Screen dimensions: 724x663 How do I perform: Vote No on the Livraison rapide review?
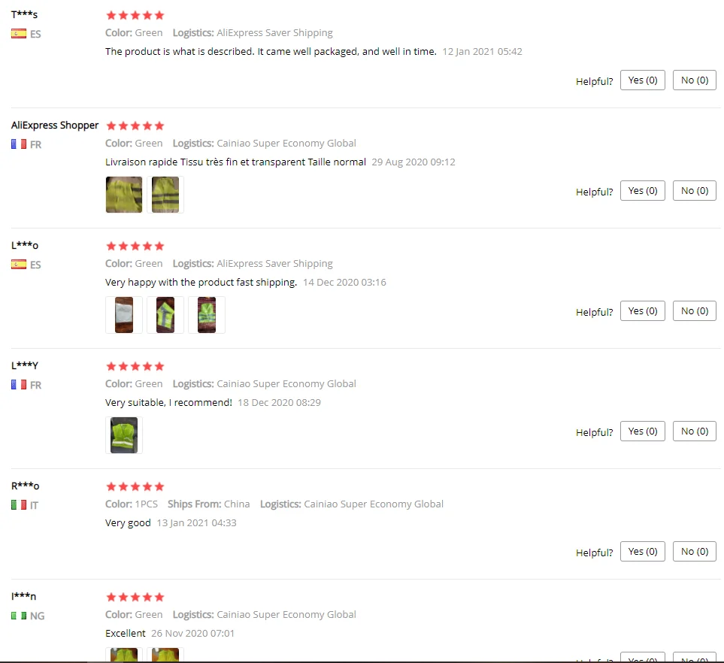[695, 191]
